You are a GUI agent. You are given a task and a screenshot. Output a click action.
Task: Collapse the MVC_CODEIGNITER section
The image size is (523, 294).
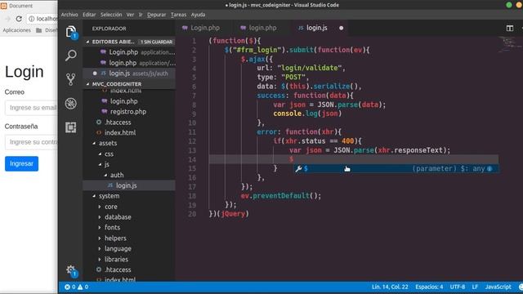coord(87,84)
